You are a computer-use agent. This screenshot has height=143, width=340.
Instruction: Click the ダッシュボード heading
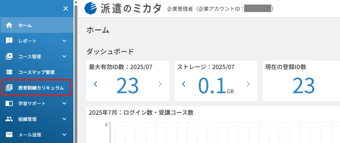(110, 52)
